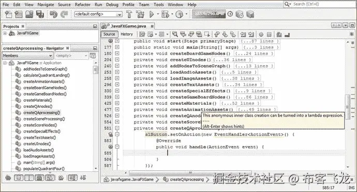
Task: Collapse createQAprocessing fold at line 581
Action: click(x=117, y=128)
